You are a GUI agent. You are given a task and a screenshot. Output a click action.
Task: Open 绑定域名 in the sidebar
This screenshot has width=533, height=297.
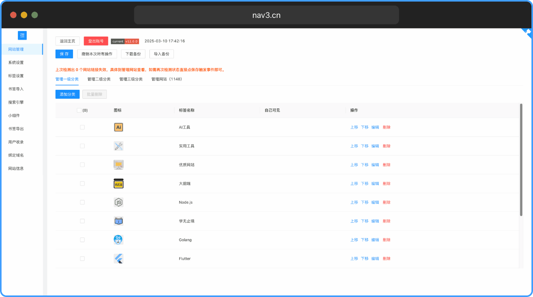pos(22,155)
